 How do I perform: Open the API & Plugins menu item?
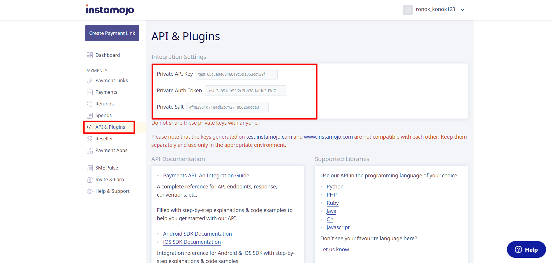(x=110, y=127)
